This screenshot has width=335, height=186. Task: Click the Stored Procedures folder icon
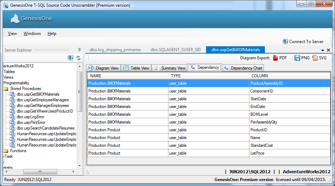click(6, 89)
